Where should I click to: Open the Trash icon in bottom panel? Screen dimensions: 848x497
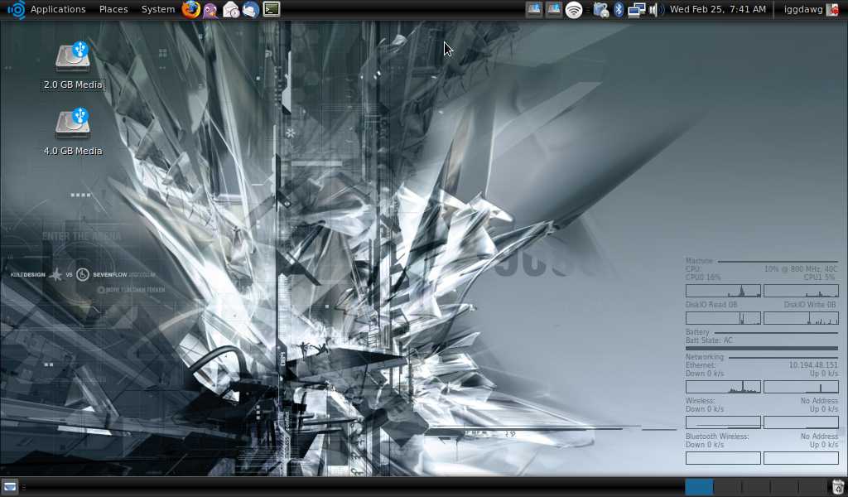838,487
